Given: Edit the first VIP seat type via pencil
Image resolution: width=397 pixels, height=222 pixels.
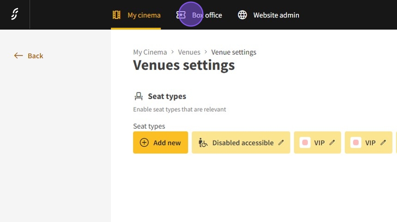Looking at the screenshot, I should tap(332, 143).
